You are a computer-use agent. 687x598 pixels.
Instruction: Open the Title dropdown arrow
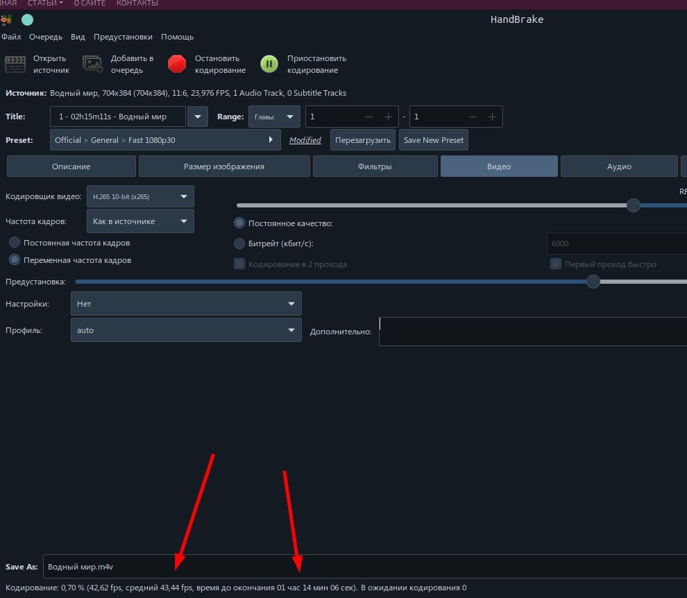click(198, 117)
